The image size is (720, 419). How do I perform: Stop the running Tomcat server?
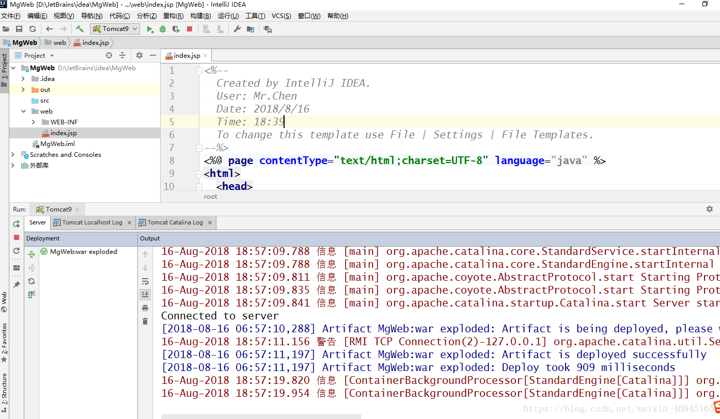tap(189, 29)
